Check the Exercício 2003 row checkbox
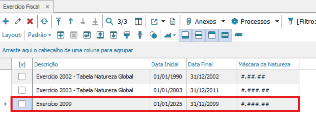The height and width of the screenshot is (125, 316). (22, 90)
